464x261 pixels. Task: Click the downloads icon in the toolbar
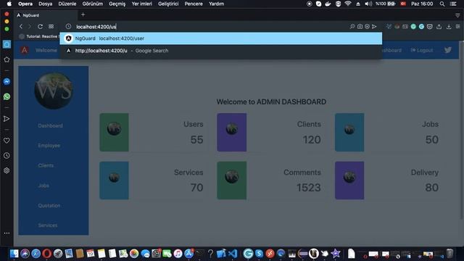click(449, 27)
